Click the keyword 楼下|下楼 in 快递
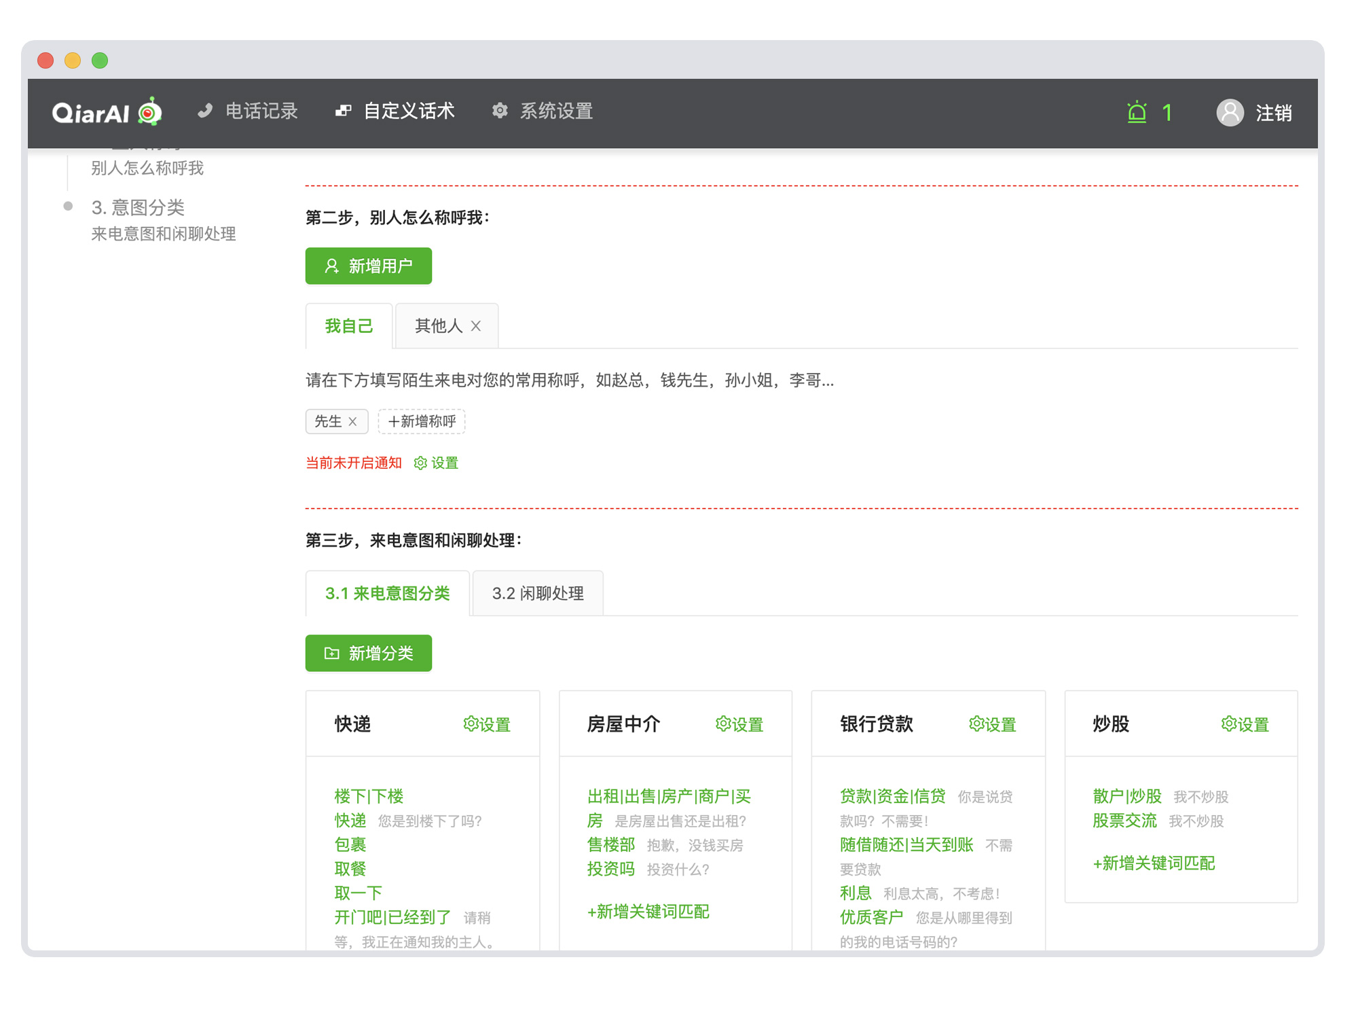 tap(370, 795)
